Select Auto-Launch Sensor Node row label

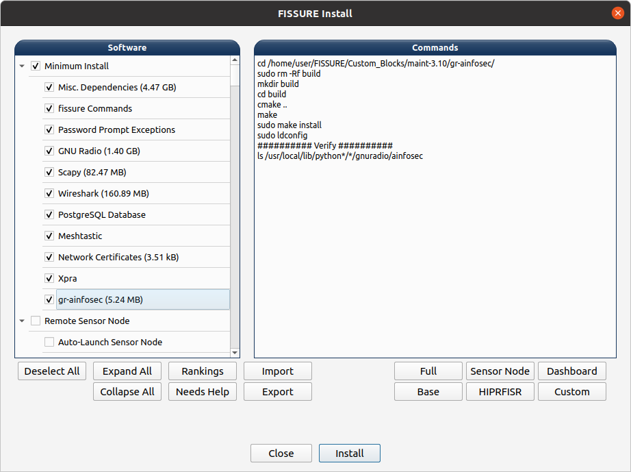coord(110,343)
